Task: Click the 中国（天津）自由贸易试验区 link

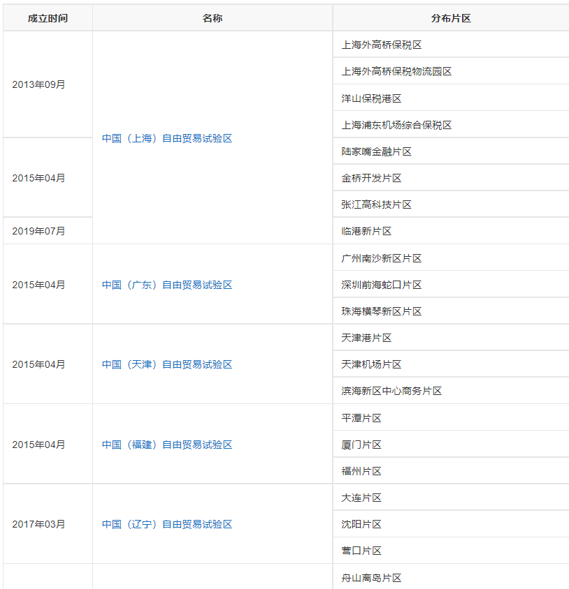Action: coord(167,364)
